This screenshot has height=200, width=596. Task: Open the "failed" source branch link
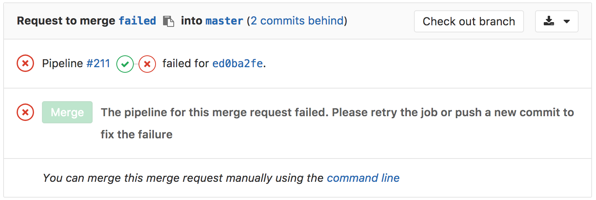pyautogui.click(x=138, y=21)
